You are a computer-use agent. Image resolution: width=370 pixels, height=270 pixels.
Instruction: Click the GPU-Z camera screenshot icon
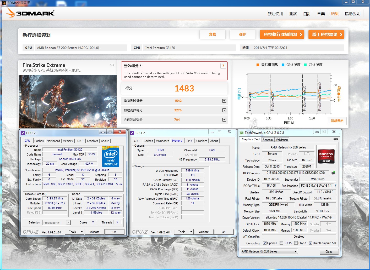coord(335,139)
